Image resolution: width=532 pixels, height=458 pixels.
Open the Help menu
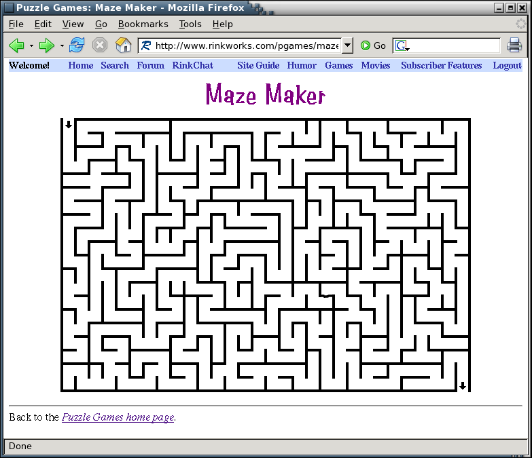[223, 24]
